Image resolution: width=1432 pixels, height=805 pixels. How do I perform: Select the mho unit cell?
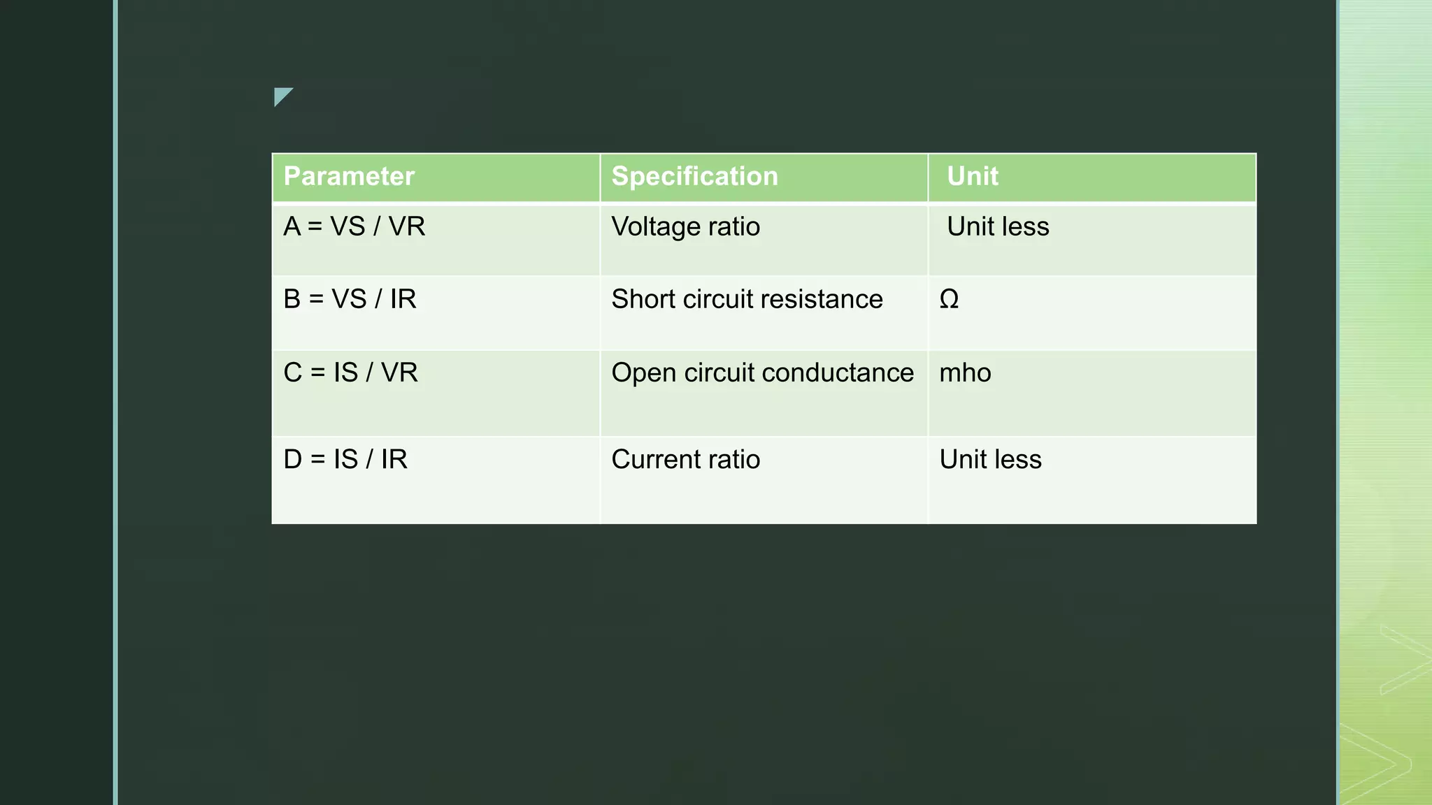(965, 373)
